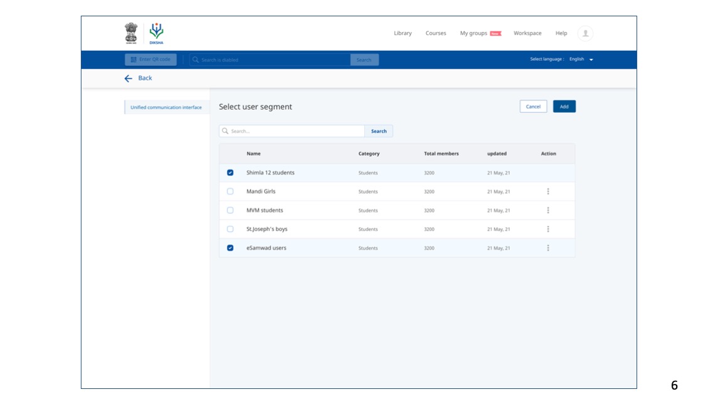Viewport: 718px width, 404px height.
Task: Click the magnifier icon in the segment search field
Action: [226, 130]
